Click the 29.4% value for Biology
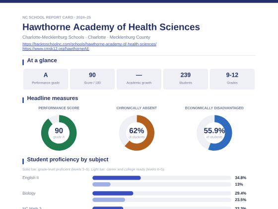Image resolution: width=278 pixels, height=209 pixels. [x=241, y=193]
